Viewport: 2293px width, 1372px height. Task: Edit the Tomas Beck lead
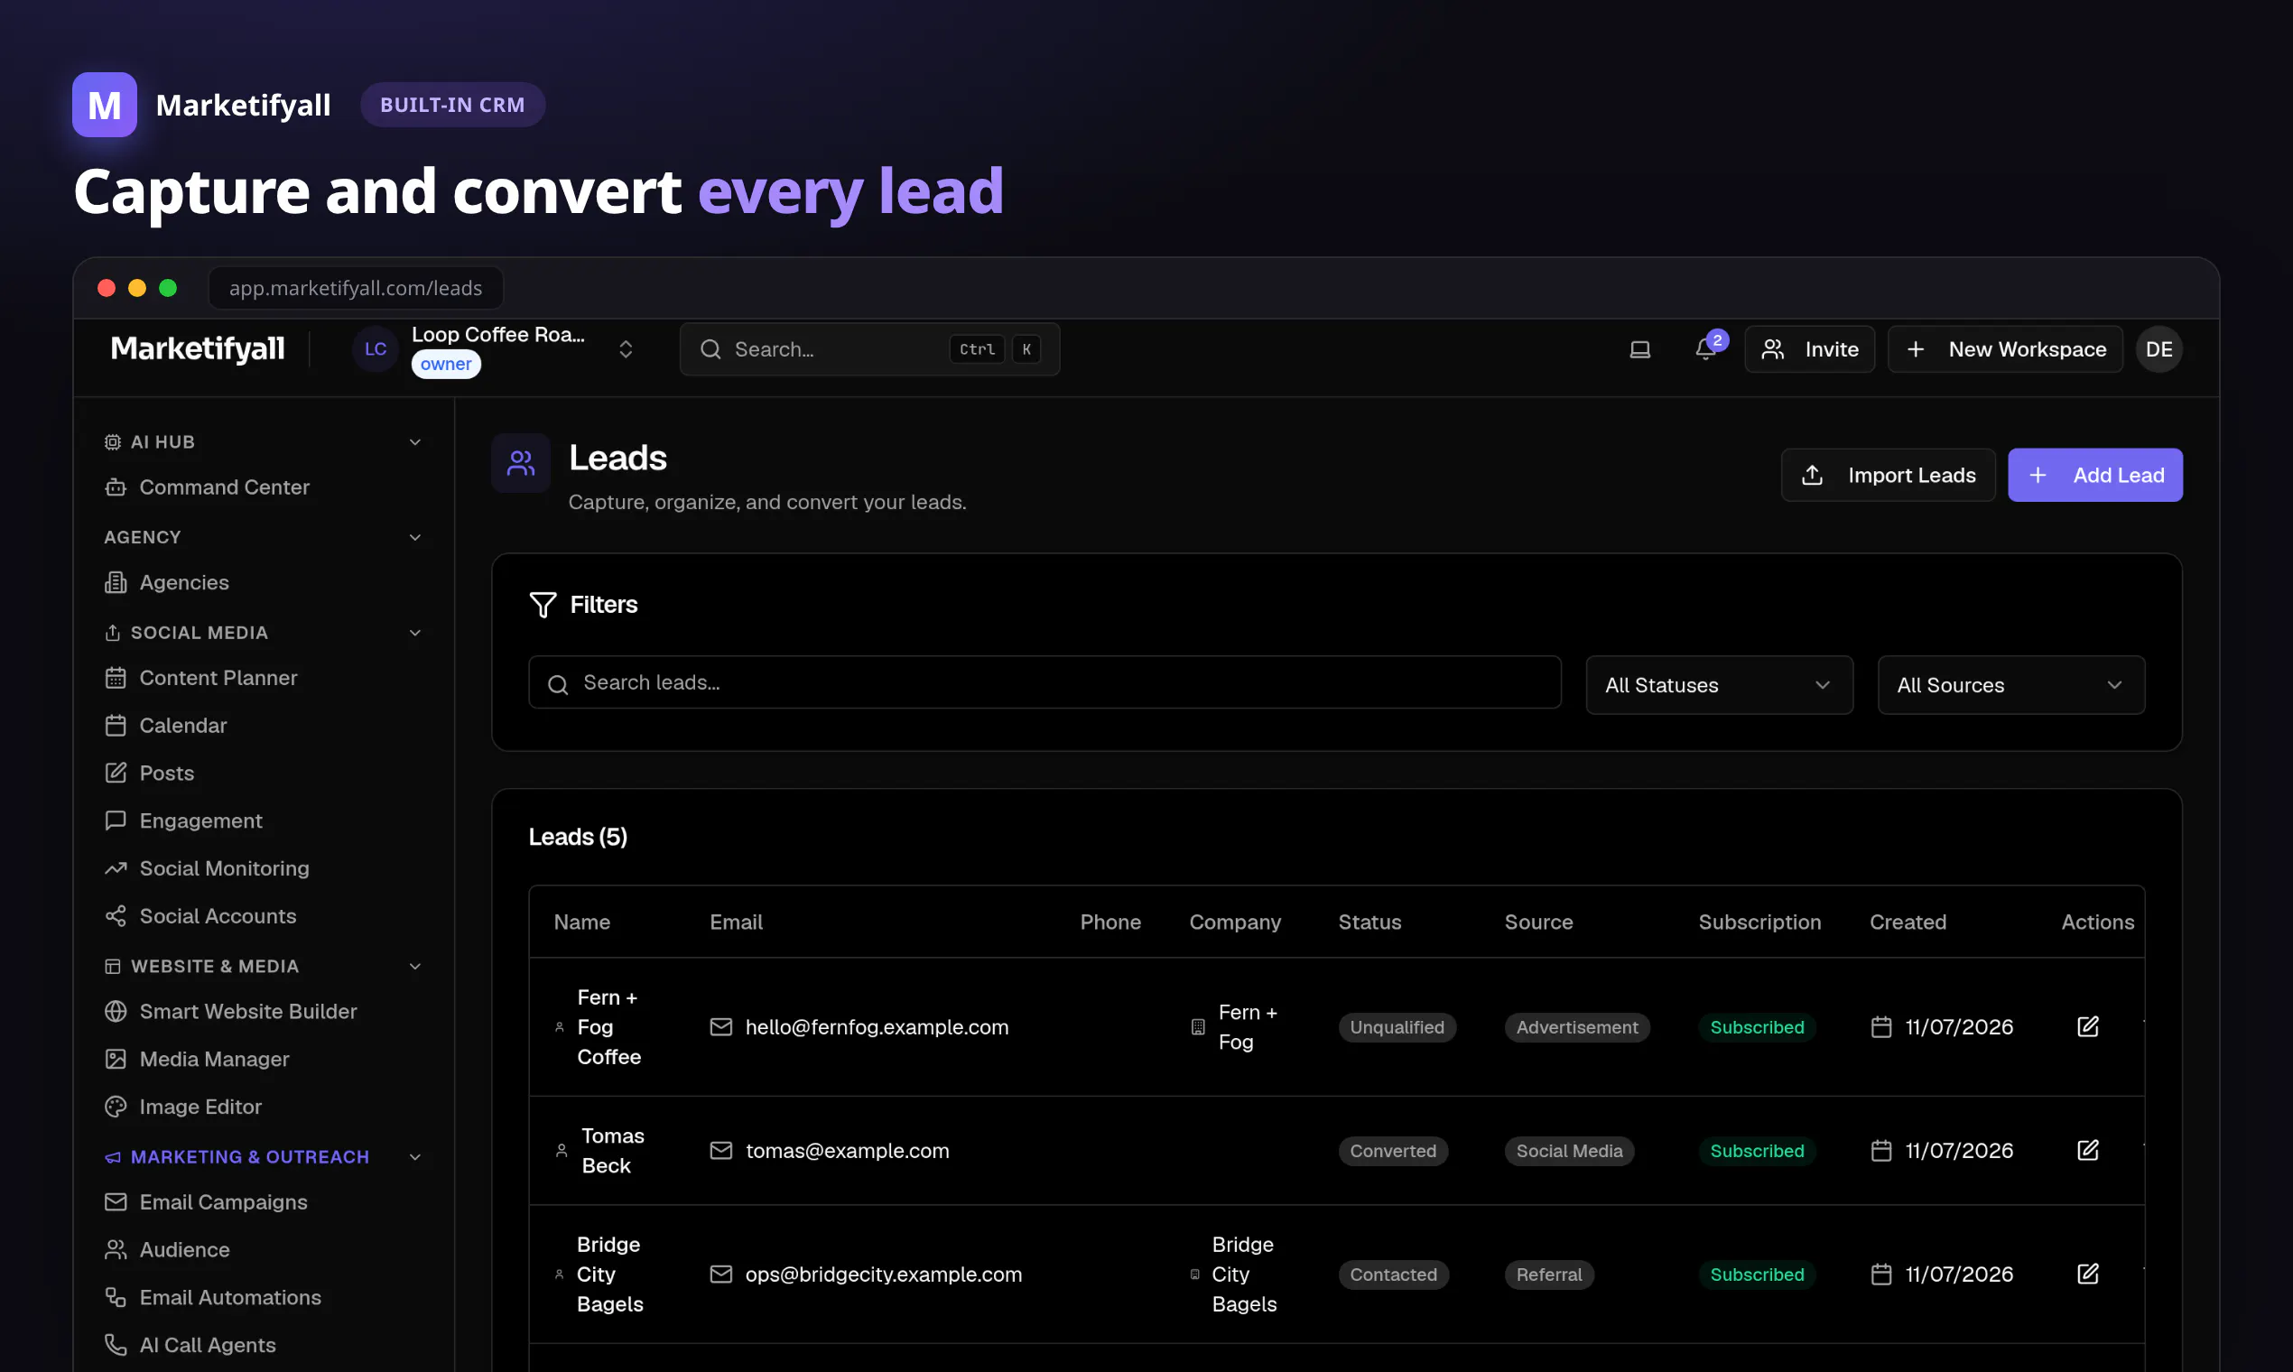coord(2088,1150)
